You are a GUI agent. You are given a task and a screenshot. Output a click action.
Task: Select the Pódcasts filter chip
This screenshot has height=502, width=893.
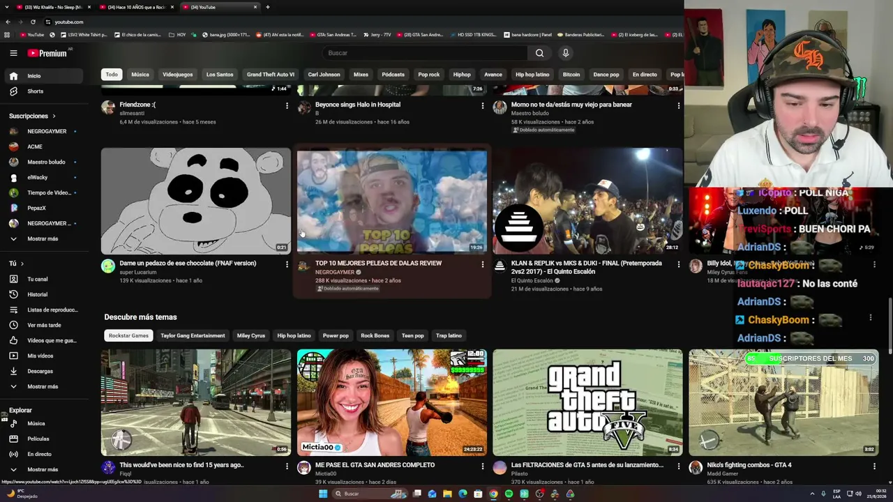point(393,75)
